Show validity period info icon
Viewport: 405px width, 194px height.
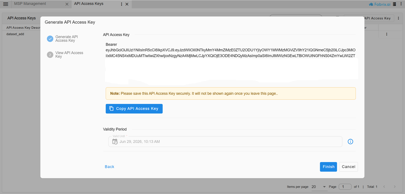(x=350, y=142)
